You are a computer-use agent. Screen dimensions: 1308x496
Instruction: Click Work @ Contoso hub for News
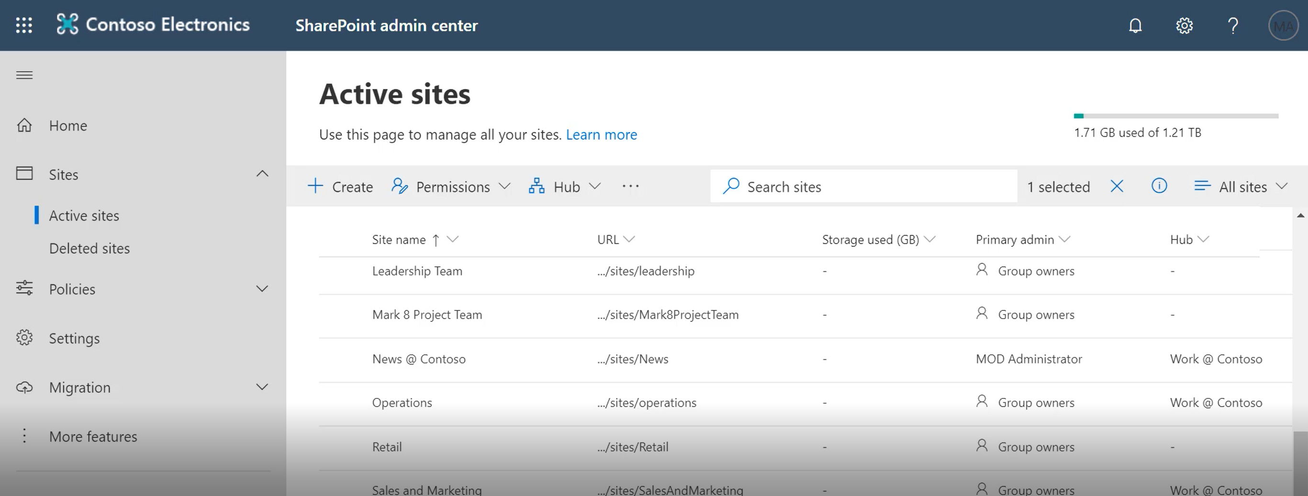1216,359
